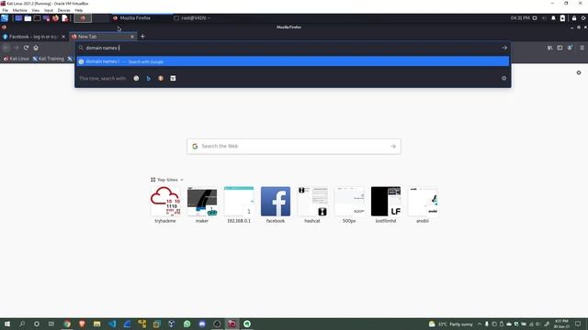Screen dimensions: 588x330
Task: Open the text editor launcher in Kali panel
Action: click(65, 18)
